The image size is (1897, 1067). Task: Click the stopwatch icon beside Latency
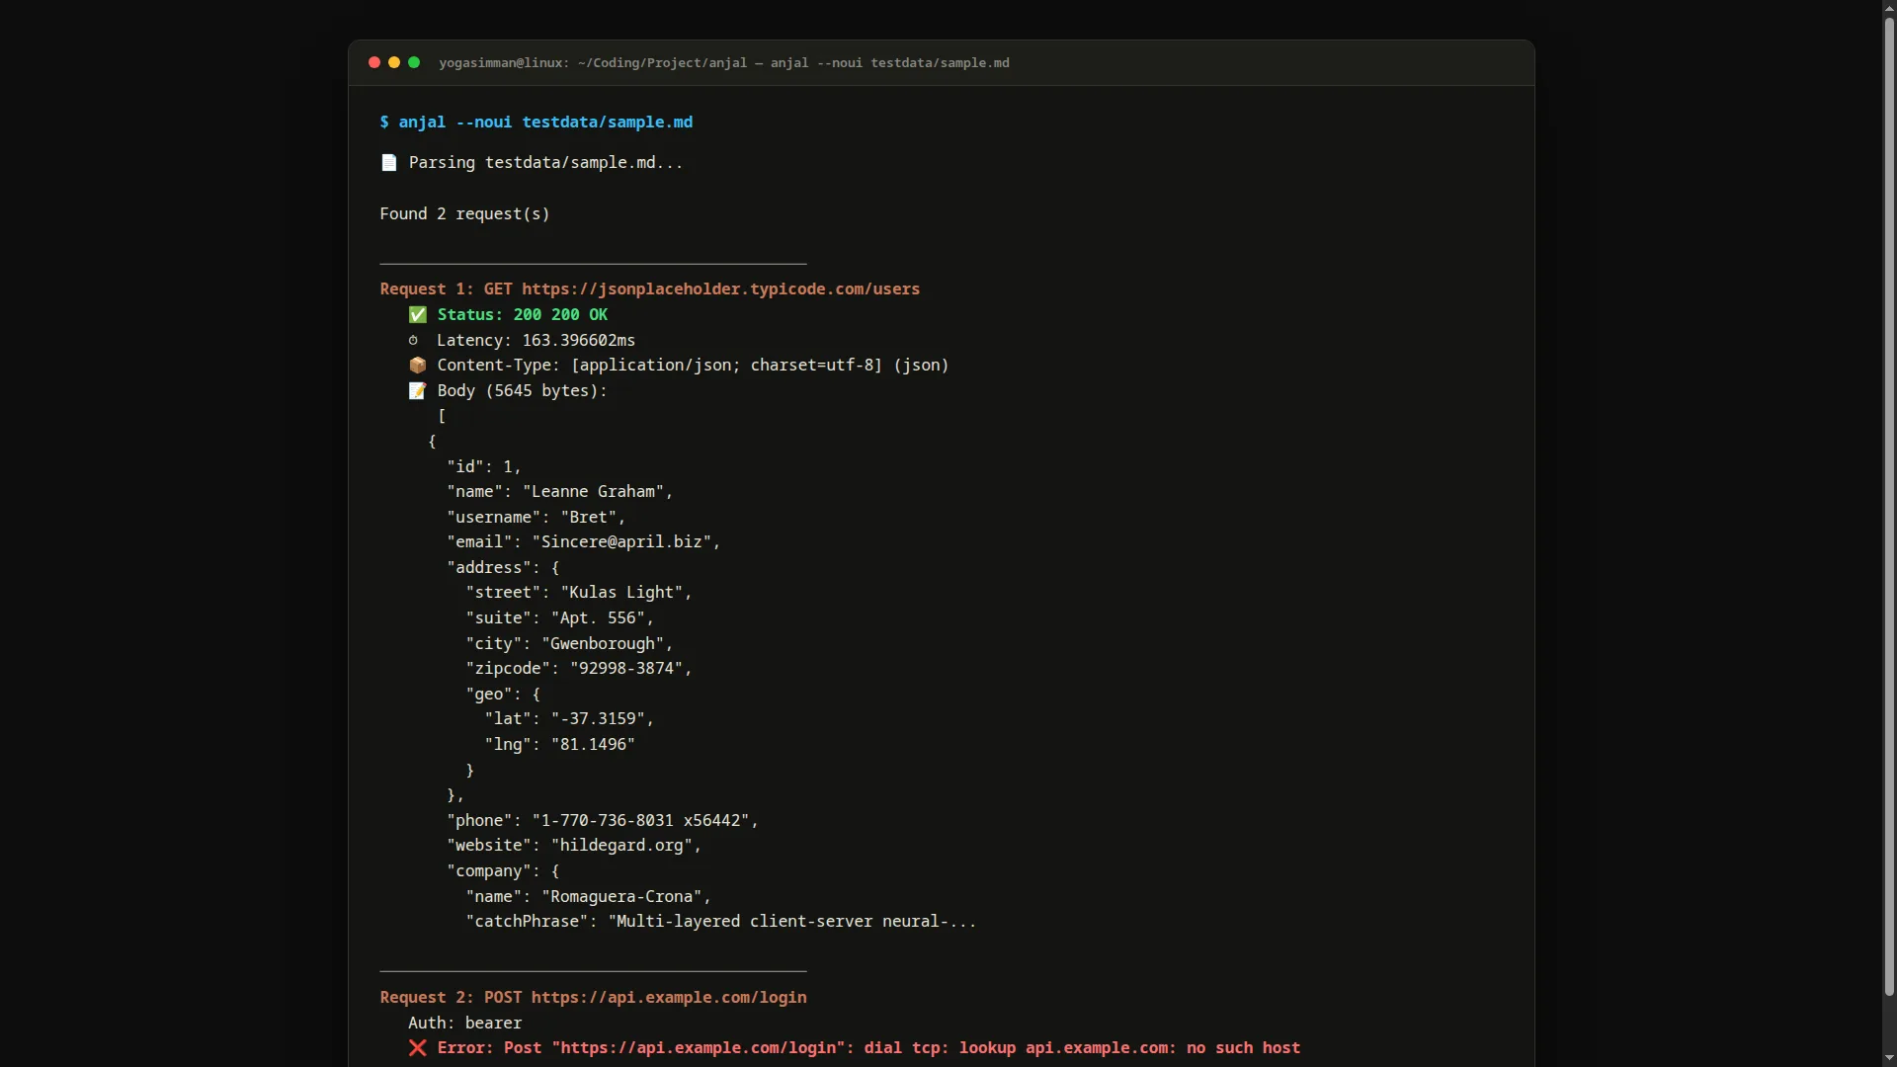pyautogui.click(x=413, y=341)
